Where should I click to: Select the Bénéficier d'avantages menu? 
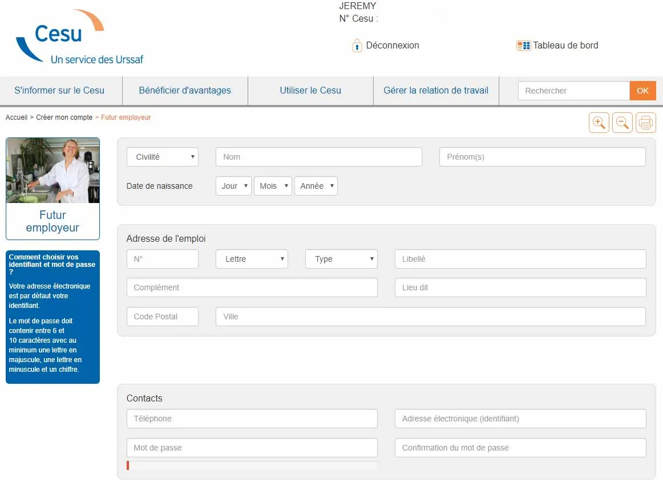[x=185, y=90]
